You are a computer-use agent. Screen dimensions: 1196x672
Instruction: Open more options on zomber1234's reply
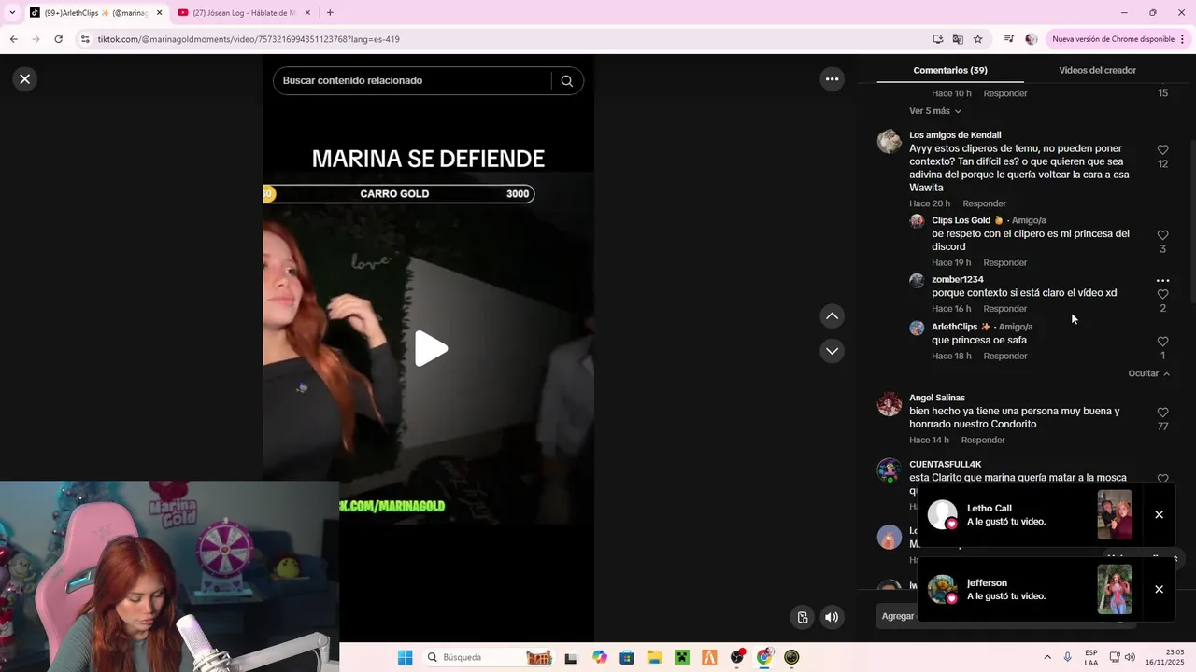(x=1162, y=280)
